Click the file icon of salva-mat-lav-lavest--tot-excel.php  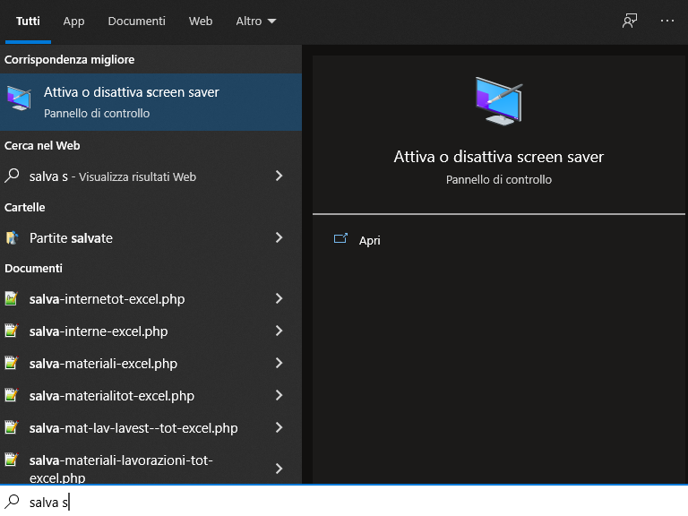coord(12,427)
